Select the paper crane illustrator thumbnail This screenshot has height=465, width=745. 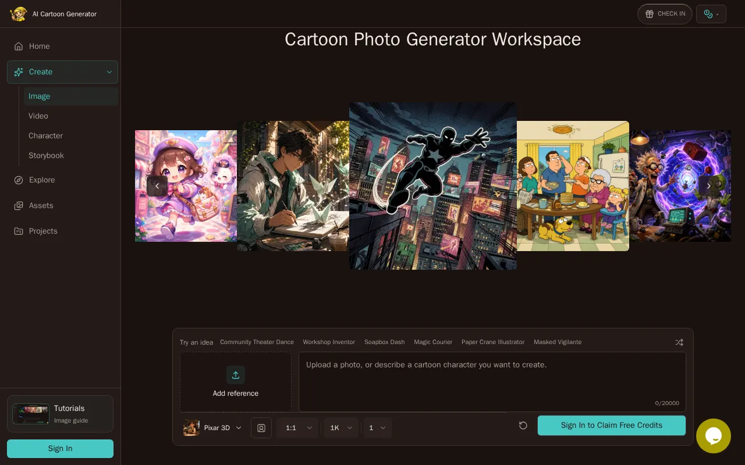click(293, 186)
